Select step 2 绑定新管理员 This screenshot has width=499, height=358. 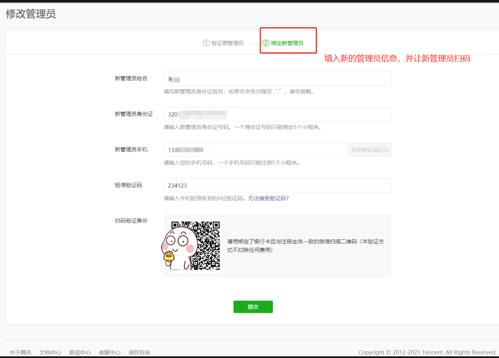click(x=283, y=43)
